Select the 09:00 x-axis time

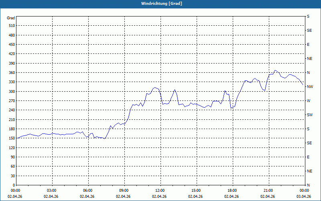pos(124,191)
